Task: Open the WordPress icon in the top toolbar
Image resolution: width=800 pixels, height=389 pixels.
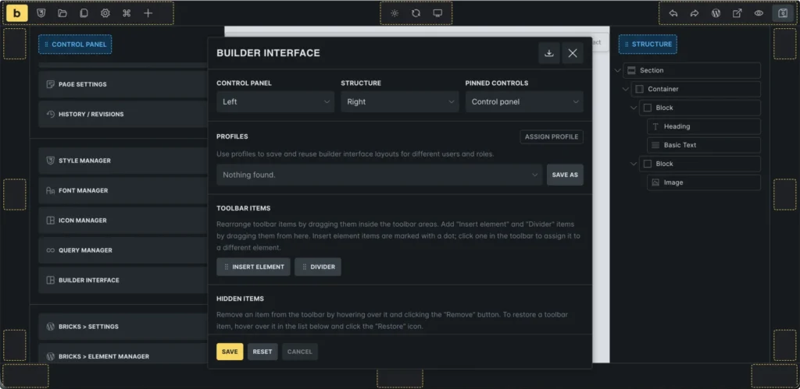Action: click(x=716, y=13)
